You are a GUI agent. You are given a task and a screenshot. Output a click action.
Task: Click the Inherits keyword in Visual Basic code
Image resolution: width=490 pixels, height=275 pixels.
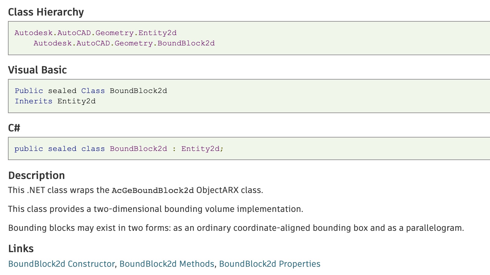pos(34,101)
